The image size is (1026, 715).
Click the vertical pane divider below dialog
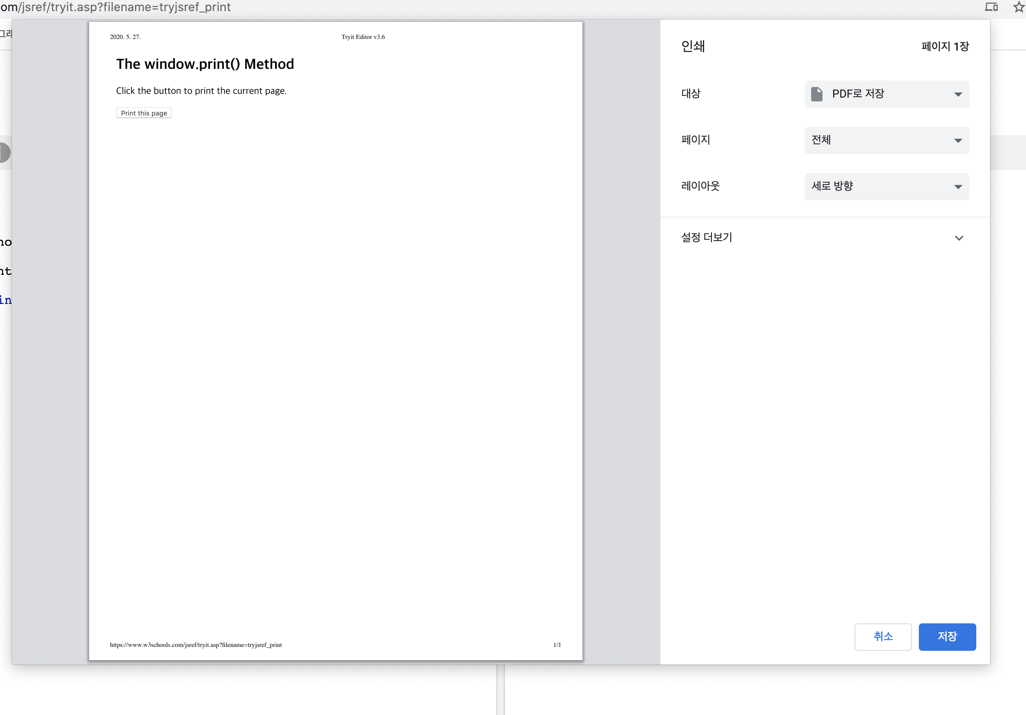(500, 690)
